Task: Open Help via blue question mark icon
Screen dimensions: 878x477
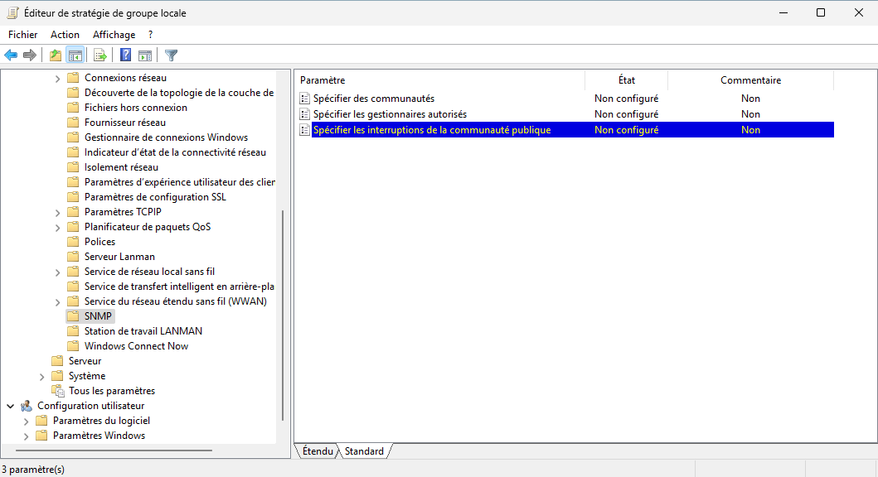Action: pos(125,55)
